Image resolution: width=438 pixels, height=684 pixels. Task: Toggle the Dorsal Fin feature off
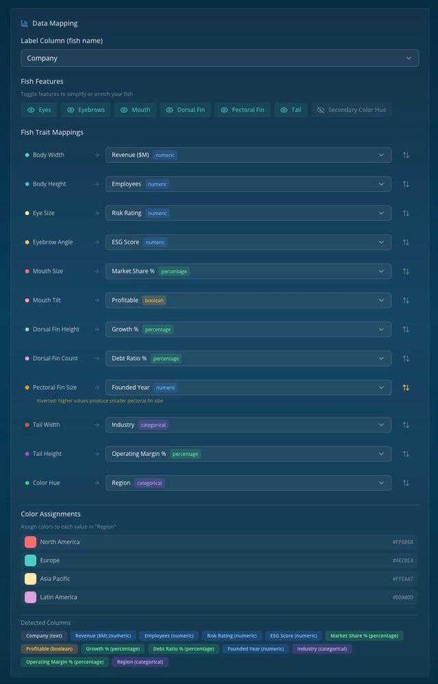tap(185, 110)
